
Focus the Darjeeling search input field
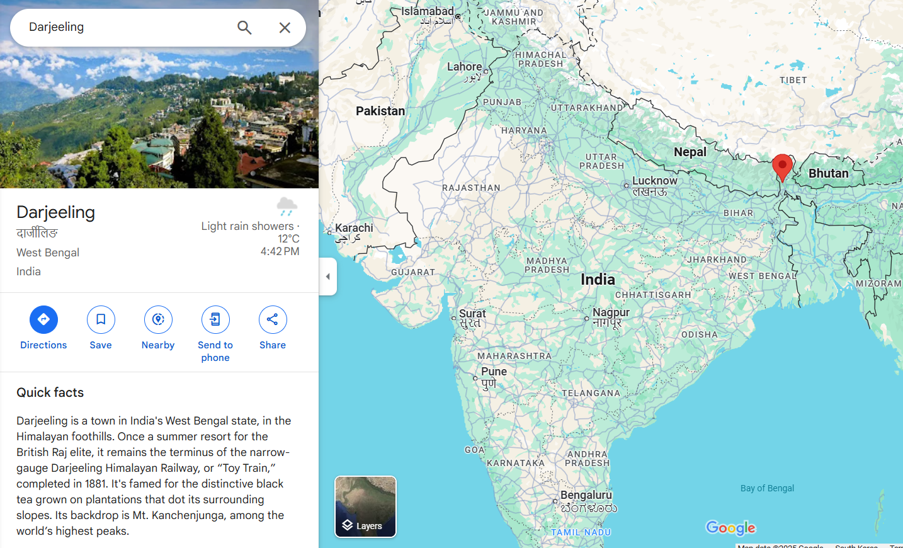pyautogui.click(x=126, y=27)
